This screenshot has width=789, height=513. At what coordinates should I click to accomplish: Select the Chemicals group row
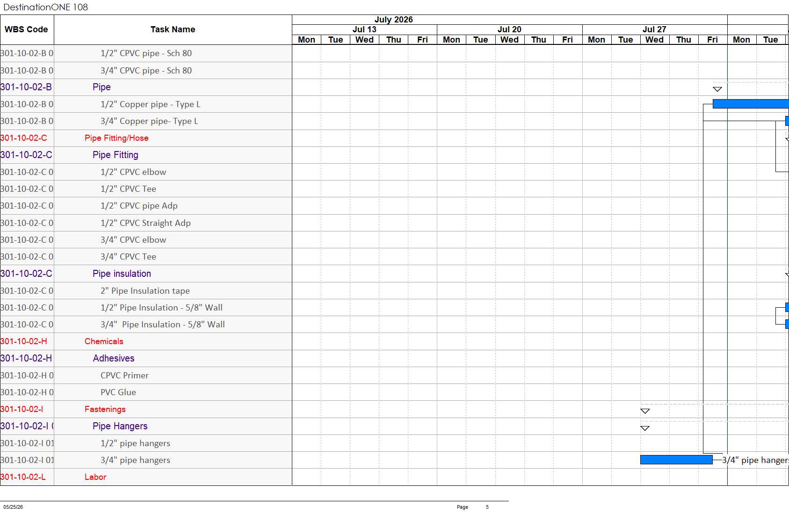point(104,341)
